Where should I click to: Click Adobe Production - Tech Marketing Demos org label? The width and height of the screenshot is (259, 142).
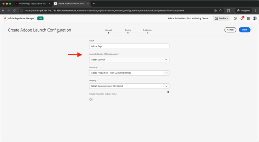pyautogui.click(x=188, y=19)
